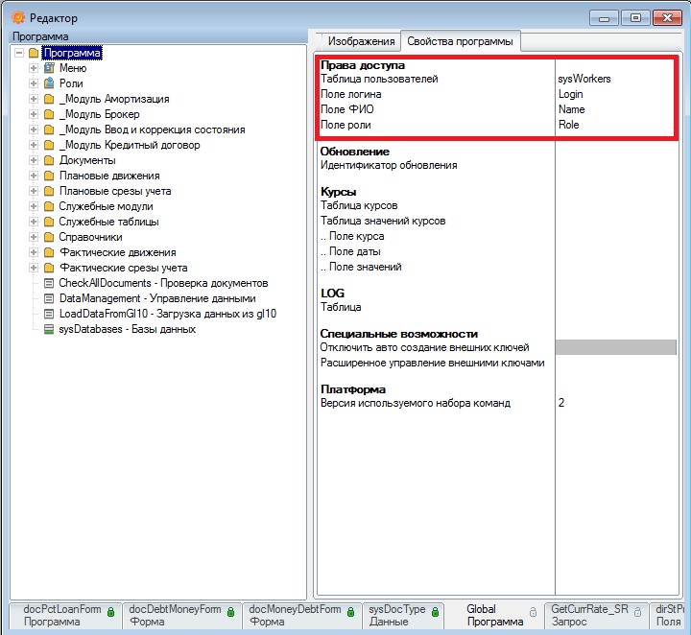Click the lock icon on GetCurrRate_SR tab
The height and width of the screenshot is (635, 691).
click(637, 611)
